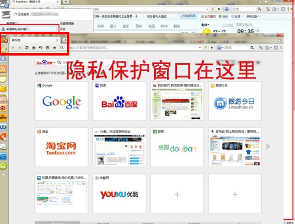Image resolution: width=295 pixels, height=224 pixels.
Task: Open the 百度 quick access thumbnail
Action: (x=119, y=101)
